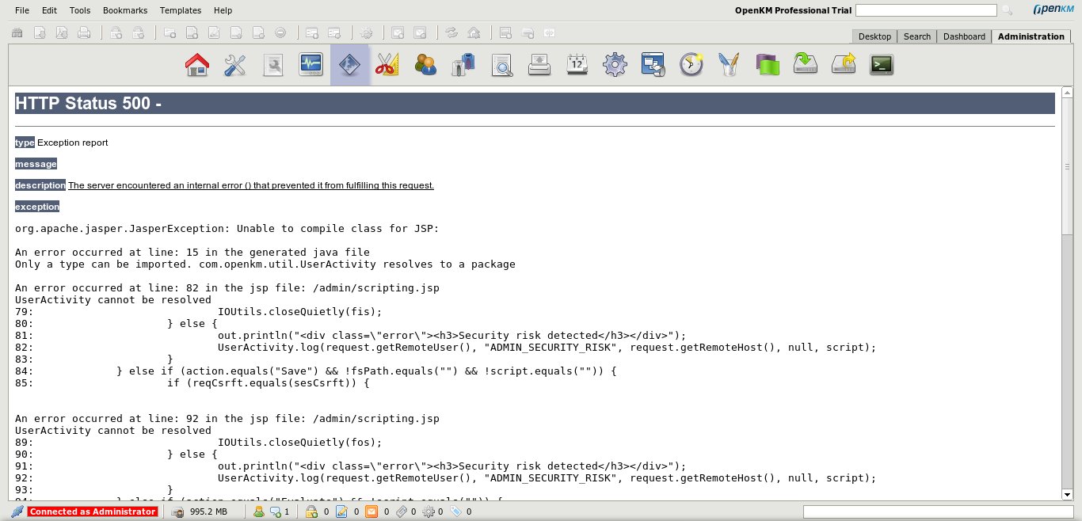Open the terminal scripting icon

[882, 65]
